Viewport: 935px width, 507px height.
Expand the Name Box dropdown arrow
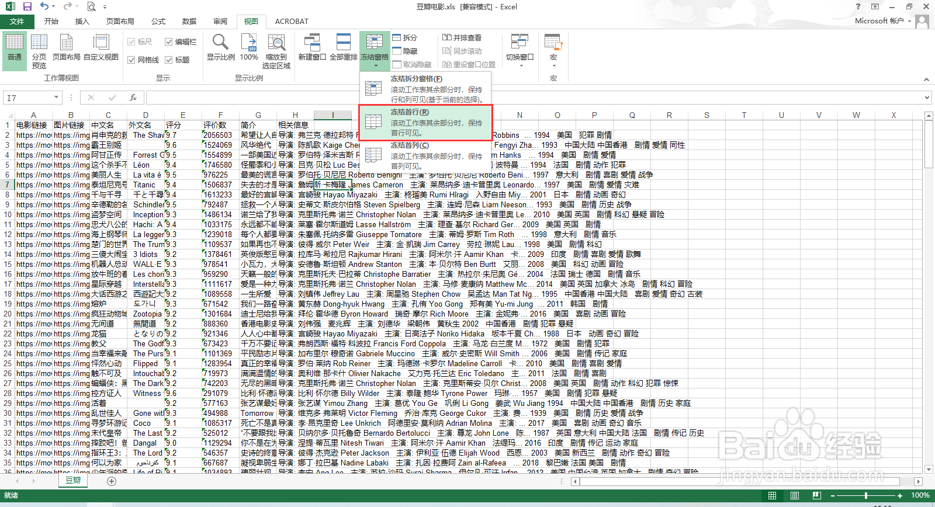coord(57,98)
